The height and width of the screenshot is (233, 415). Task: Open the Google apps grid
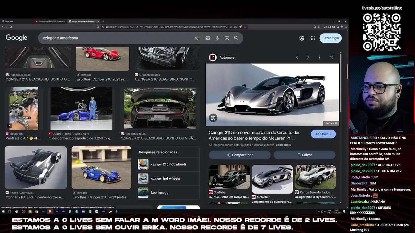click(313, 38)
